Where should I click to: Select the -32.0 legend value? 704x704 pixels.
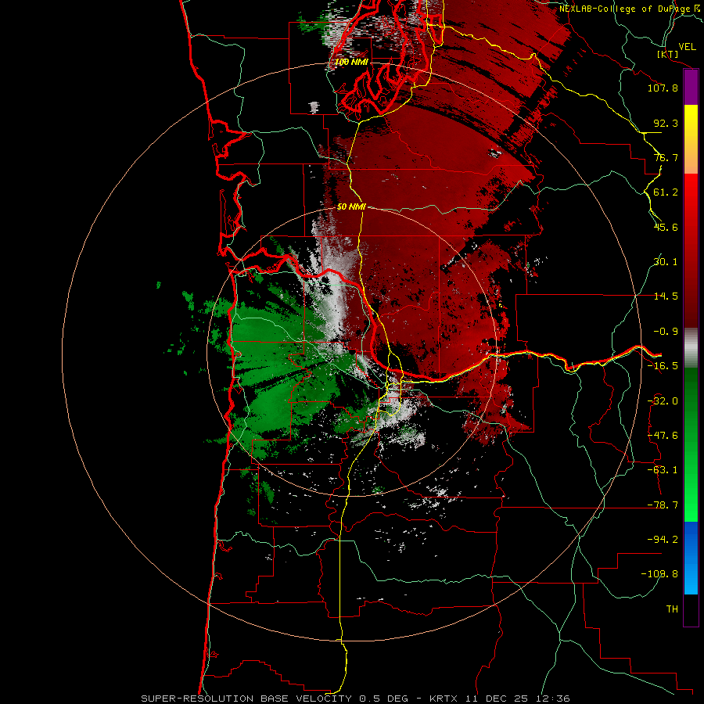pyautogui.click(x=663, y=401)
